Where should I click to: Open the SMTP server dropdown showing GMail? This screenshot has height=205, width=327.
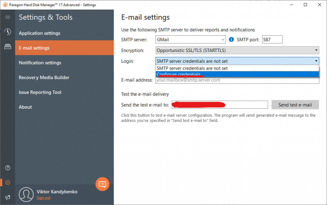190,40
